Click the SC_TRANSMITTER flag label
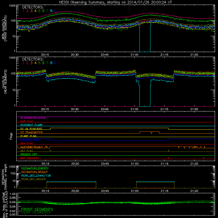Screen dimensions: 218x218 pyautogui.click(x=32, y=132)
